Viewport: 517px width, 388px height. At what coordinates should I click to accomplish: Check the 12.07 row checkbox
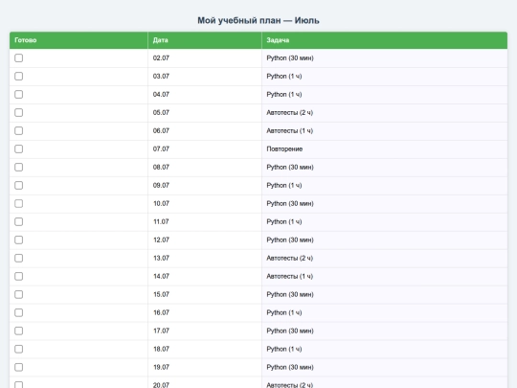(x=19, y=240)
